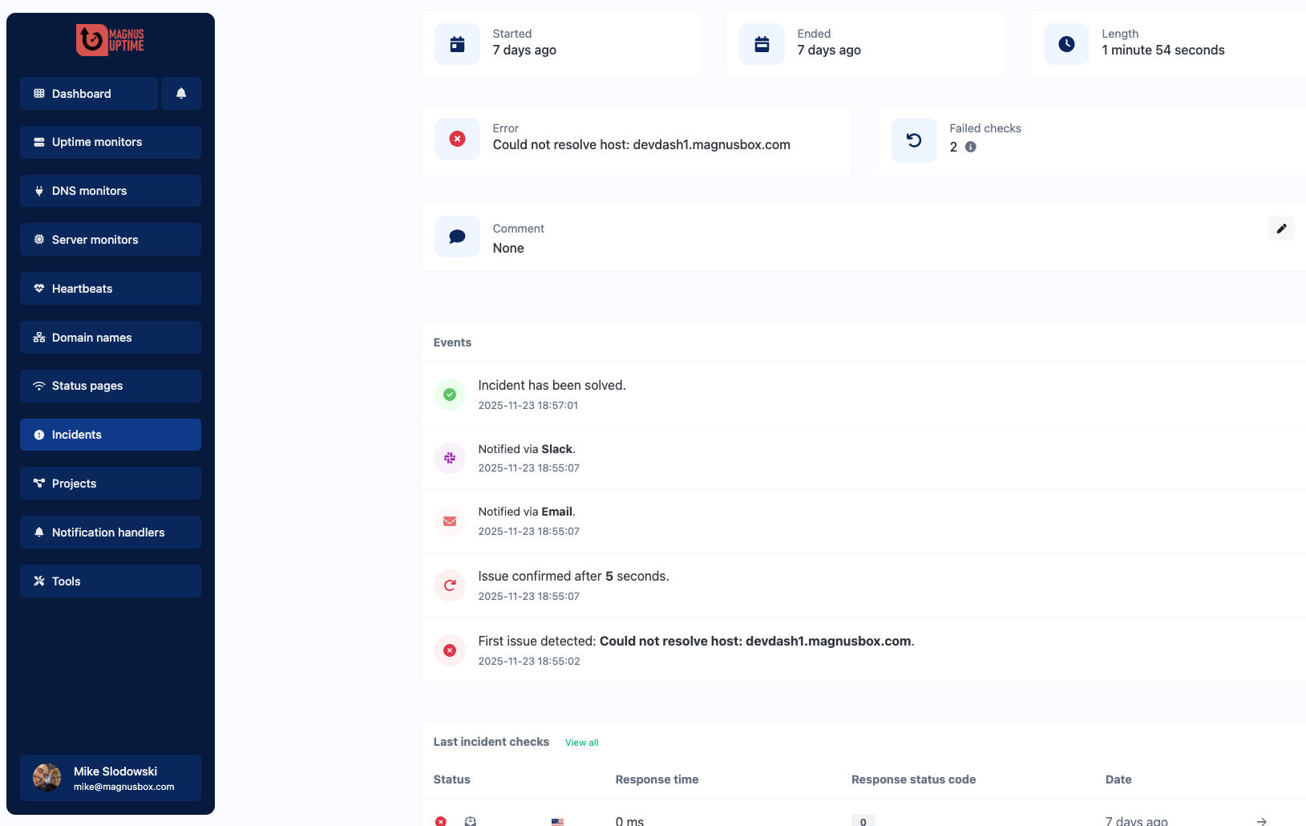Open the Mike Slodowski profile card
Viewport: 1306px width, 826px height.
click(x=110, y=777)
